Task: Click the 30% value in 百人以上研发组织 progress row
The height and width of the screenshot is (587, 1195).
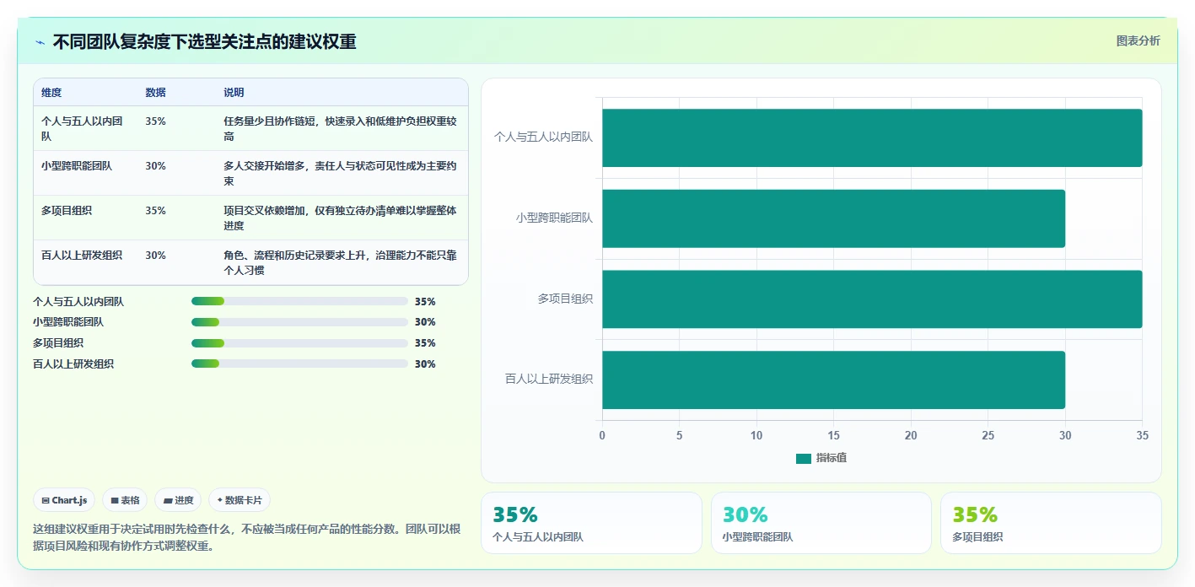Action: pyautogui.click(x=425, y=364)
